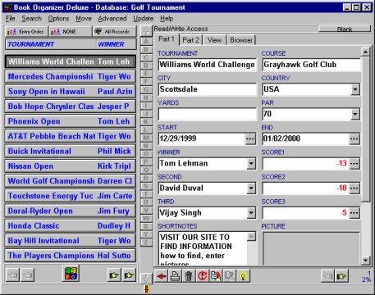Open the COUNTRY dropdown arrow

click(355, 89)
